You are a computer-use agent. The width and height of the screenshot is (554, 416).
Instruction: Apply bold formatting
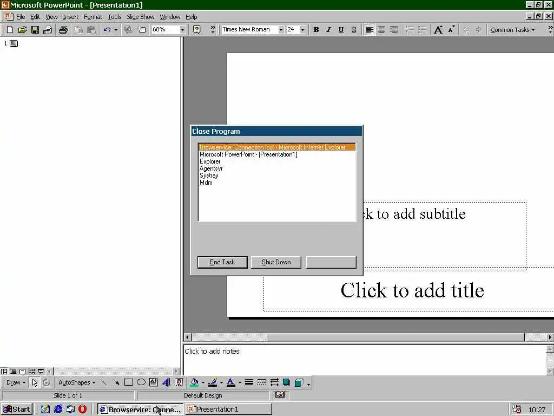tap(316, 30)
